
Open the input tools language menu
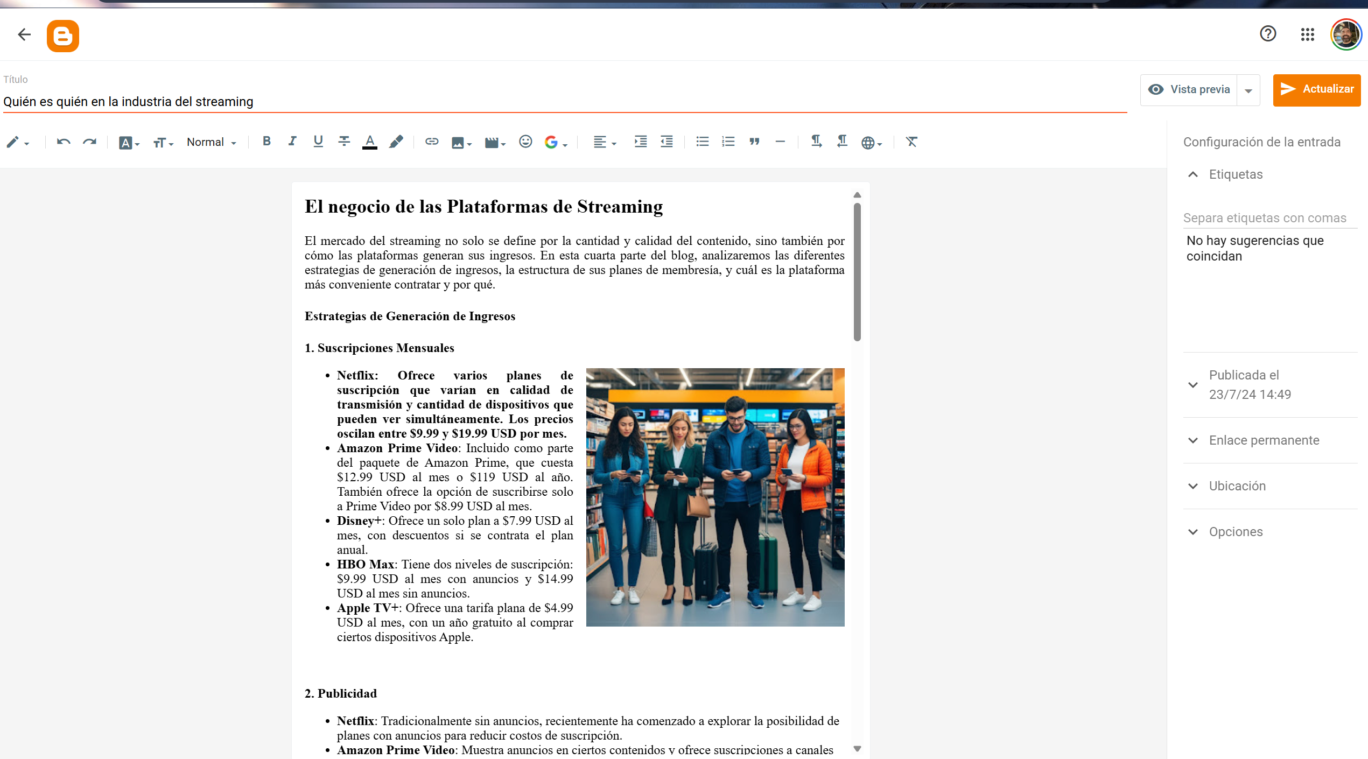(872, 143)
